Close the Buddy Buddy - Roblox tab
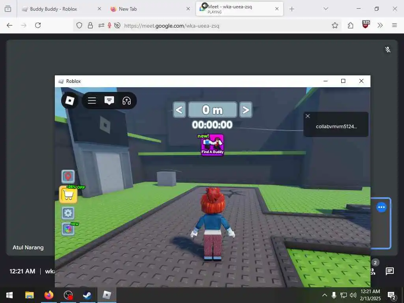404x303 pixels. [99, 9]
